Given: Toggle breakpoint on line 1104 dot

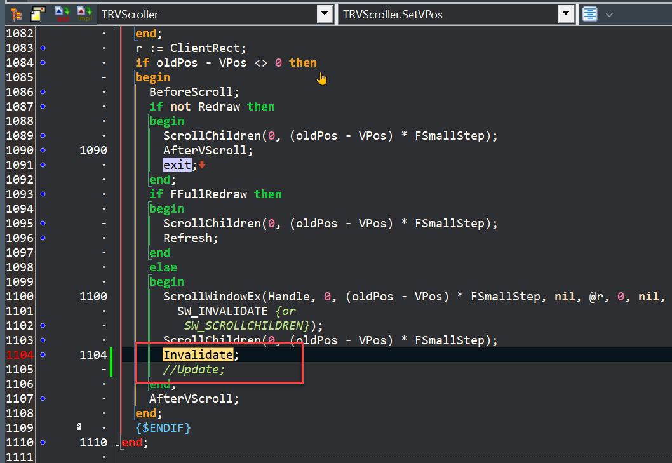Looking at the screenshot, I should click(x=43, y=354).
